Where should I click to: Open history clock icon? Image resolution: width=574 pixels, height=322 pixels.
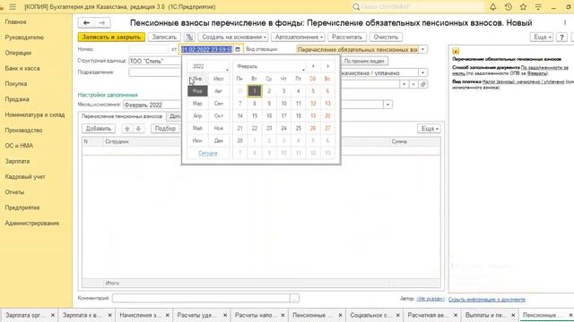pos(509,7)
